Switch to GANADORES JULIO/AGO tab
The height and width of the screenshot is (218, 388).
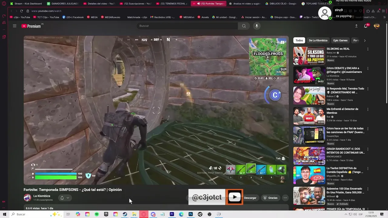(63, 4)
